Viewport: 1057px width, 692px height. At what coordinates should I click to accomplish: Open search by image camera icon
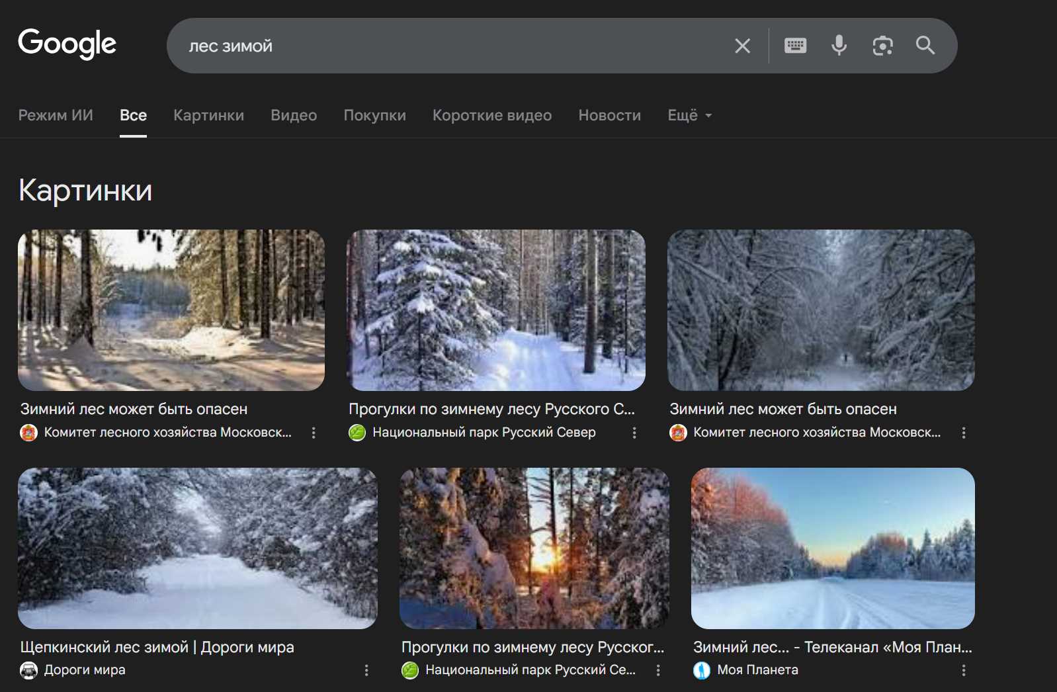[882, 46]
